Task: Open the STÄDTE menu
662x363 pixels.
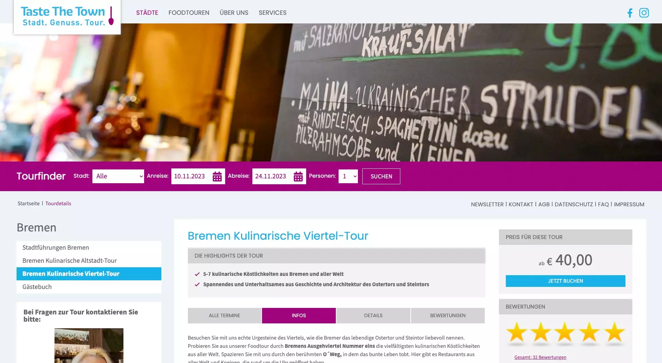Action: tap(147, 13)
